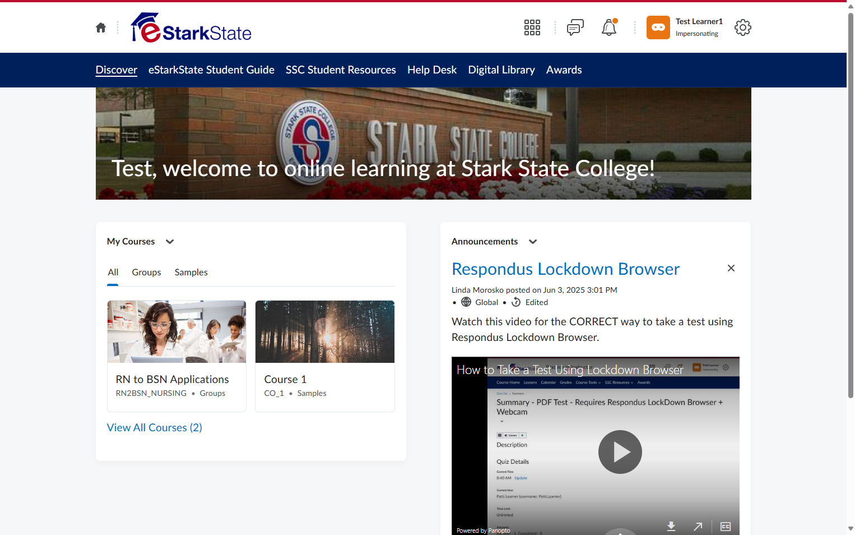Viewport: 855px width, 535px height.
Task: Click the Global globe icon
Action: coord(466,302)
